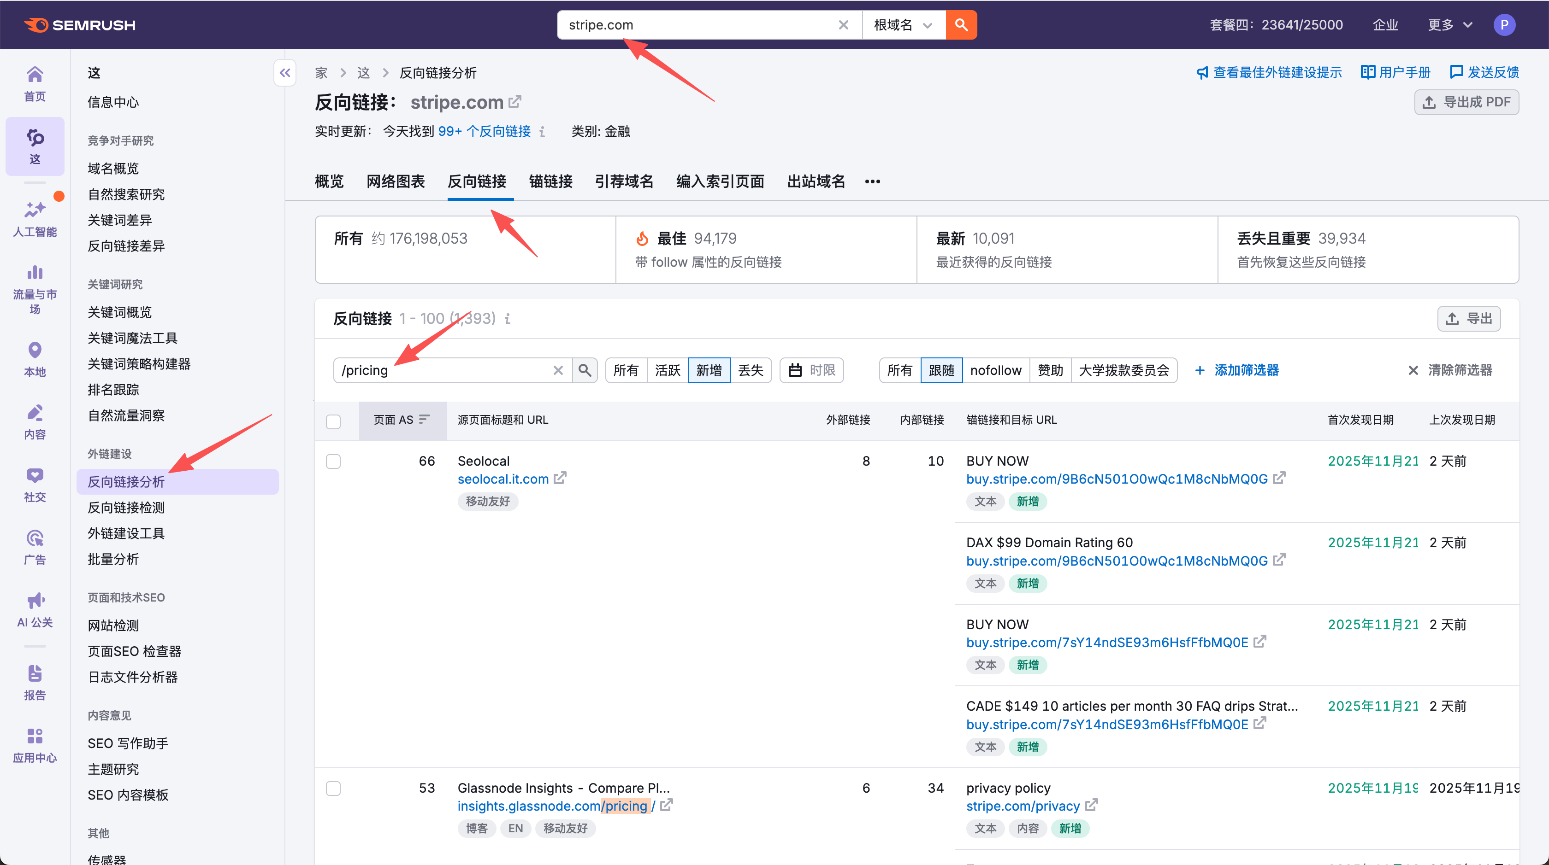Viewport: 1549px width, 865px height.
Task: Select the 广告 sidebar icon
Action: pos(34,545)
